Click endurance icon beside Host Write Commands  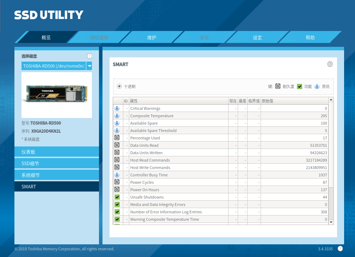pos(117,167)
